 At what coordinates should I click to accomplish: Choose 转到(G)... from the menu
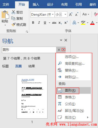[x=74, y=77]
